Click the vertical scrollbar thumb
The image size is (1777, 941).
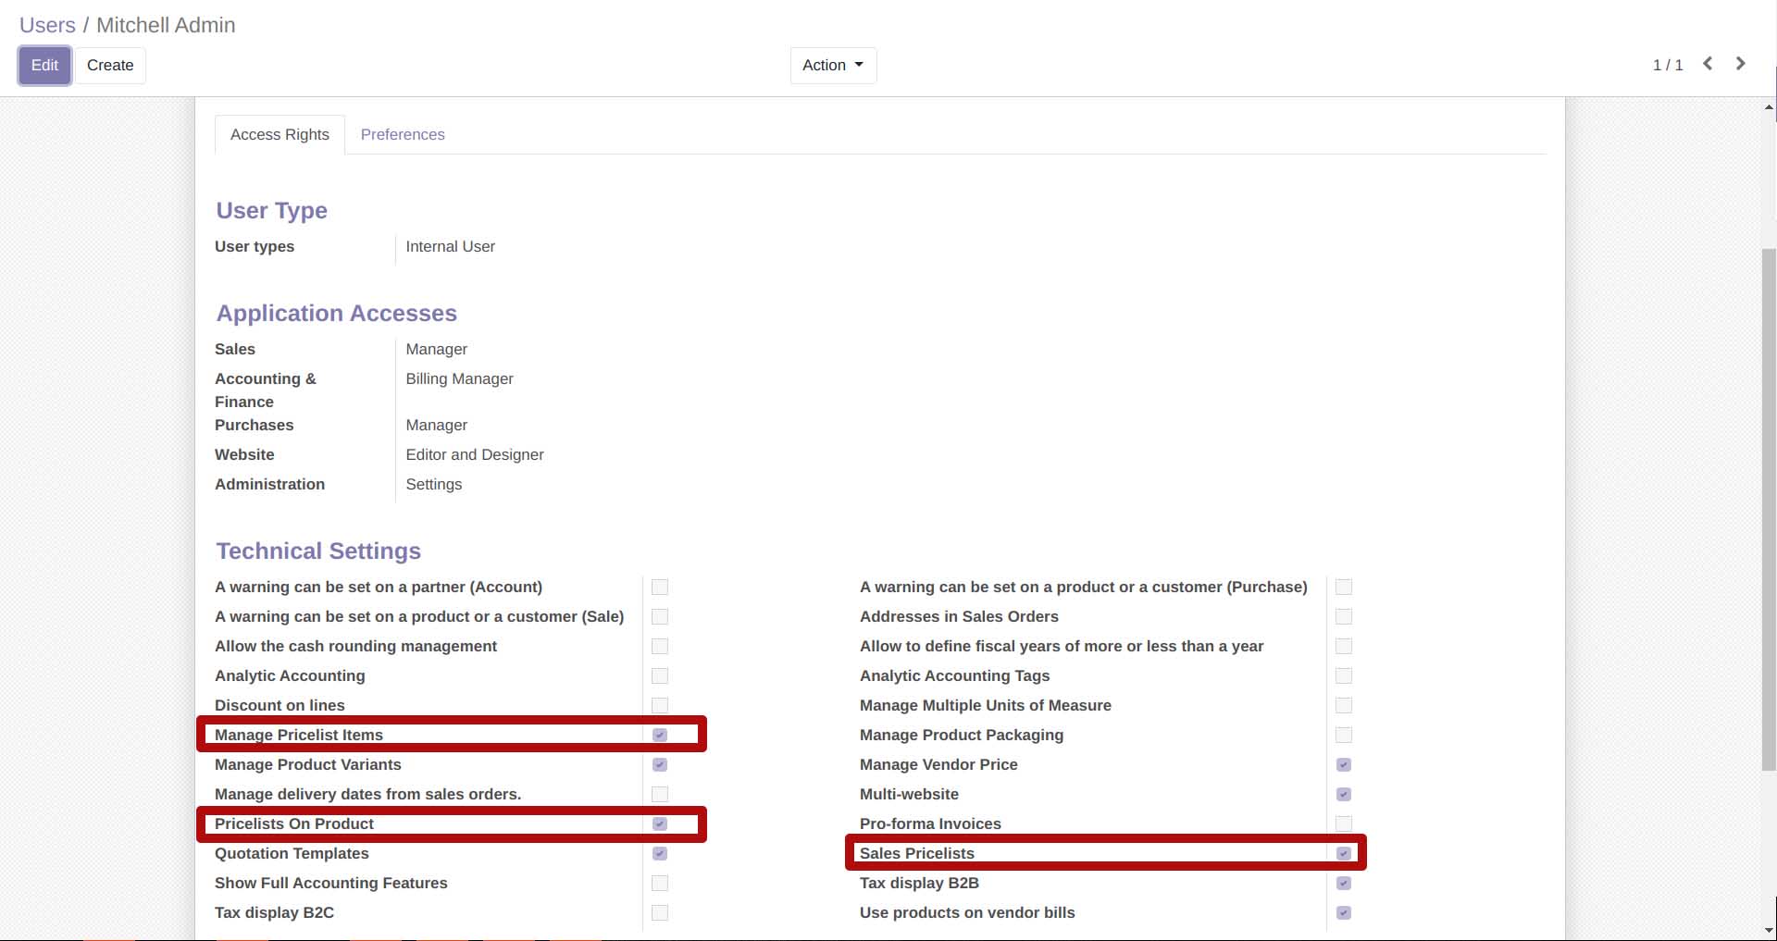pyautogui.click(x=1769, y=509)
